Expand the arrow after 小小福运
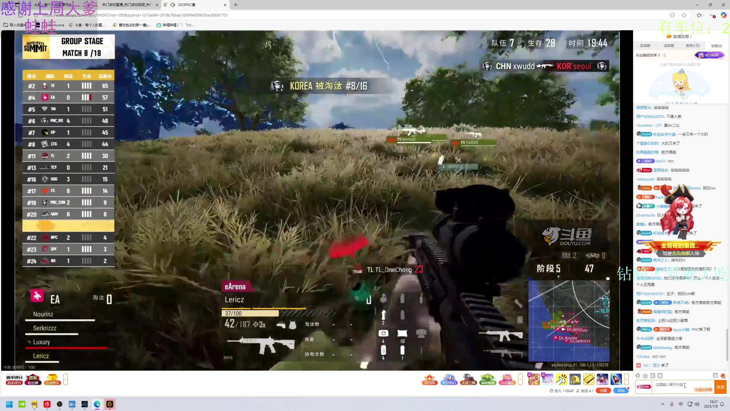730x411 pixels. (520, 379)
